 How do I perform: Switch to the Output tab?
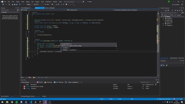[44, 96]
